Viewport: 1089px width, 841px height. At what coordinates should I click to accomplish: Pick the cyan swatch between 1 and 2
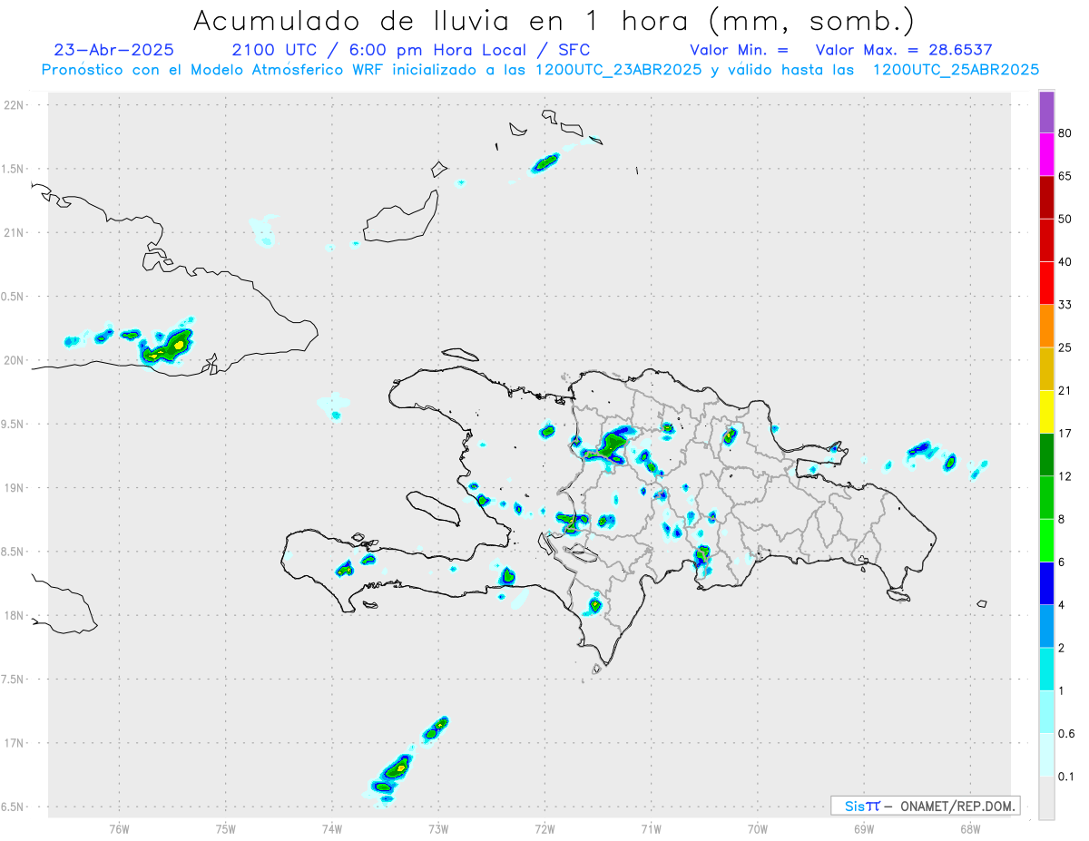pyautogui.click(x=1046, y=669)
